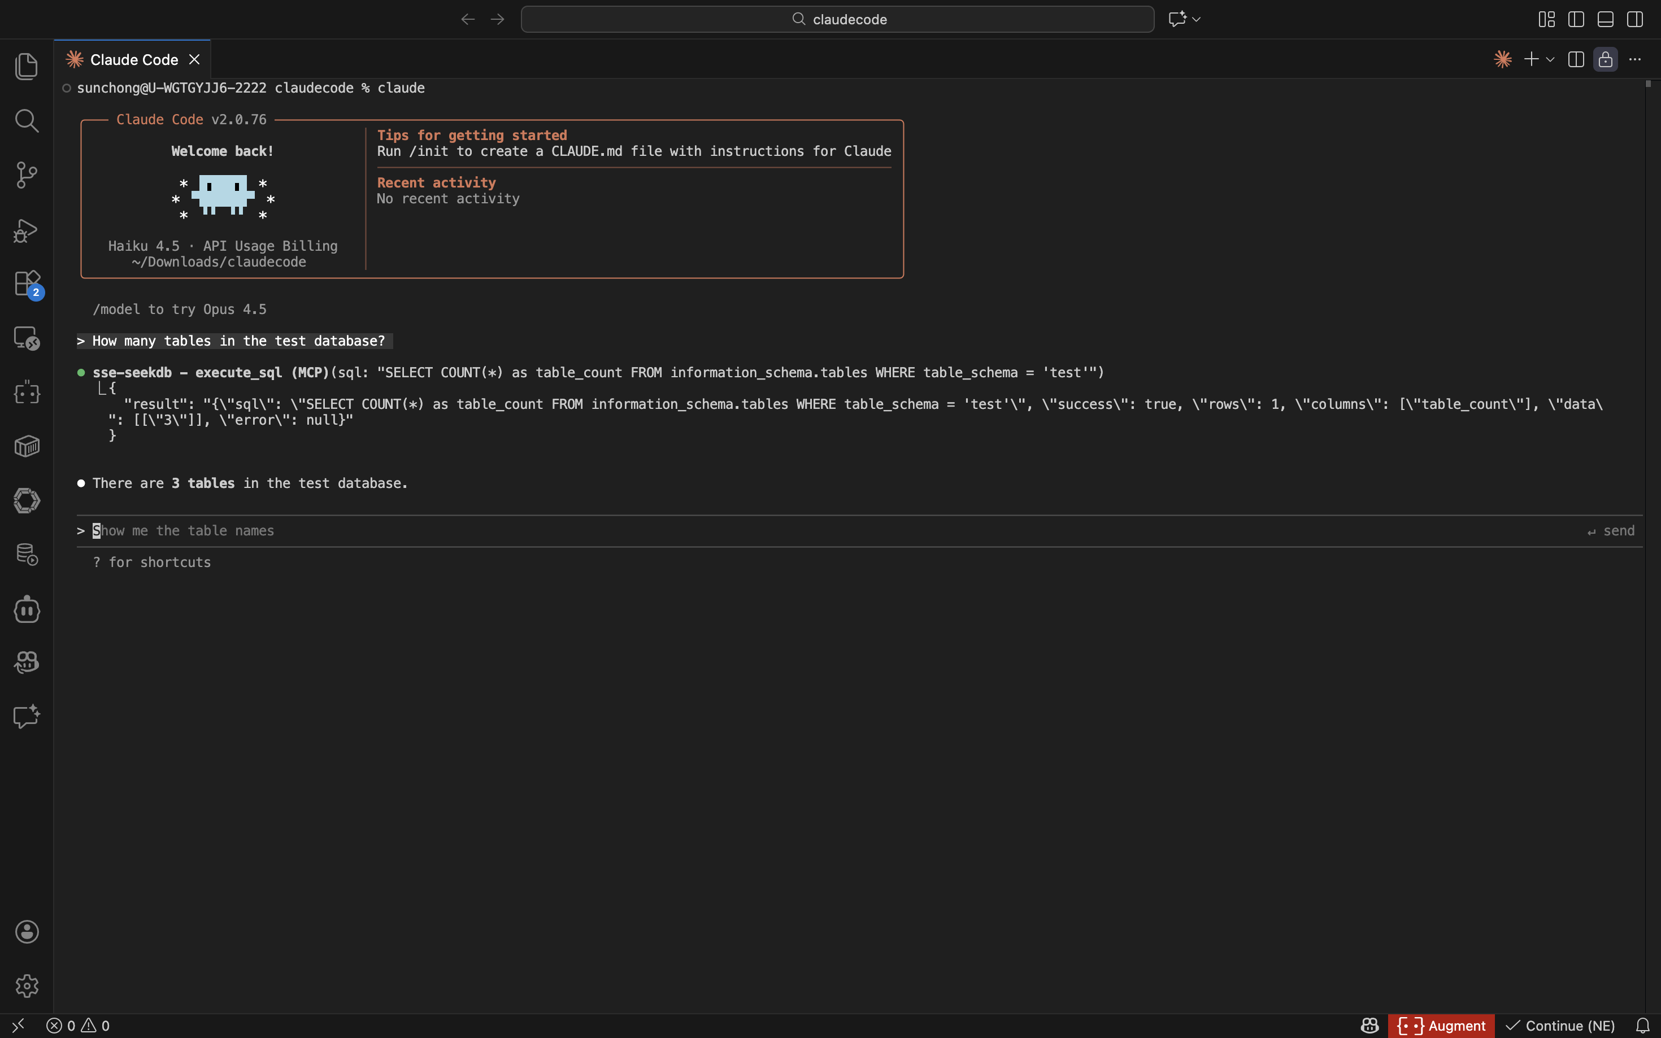Expand the new terminal dropdown chevron
The height and width of the screenshot is (1038, 1661).
[x=1550, y=60]
